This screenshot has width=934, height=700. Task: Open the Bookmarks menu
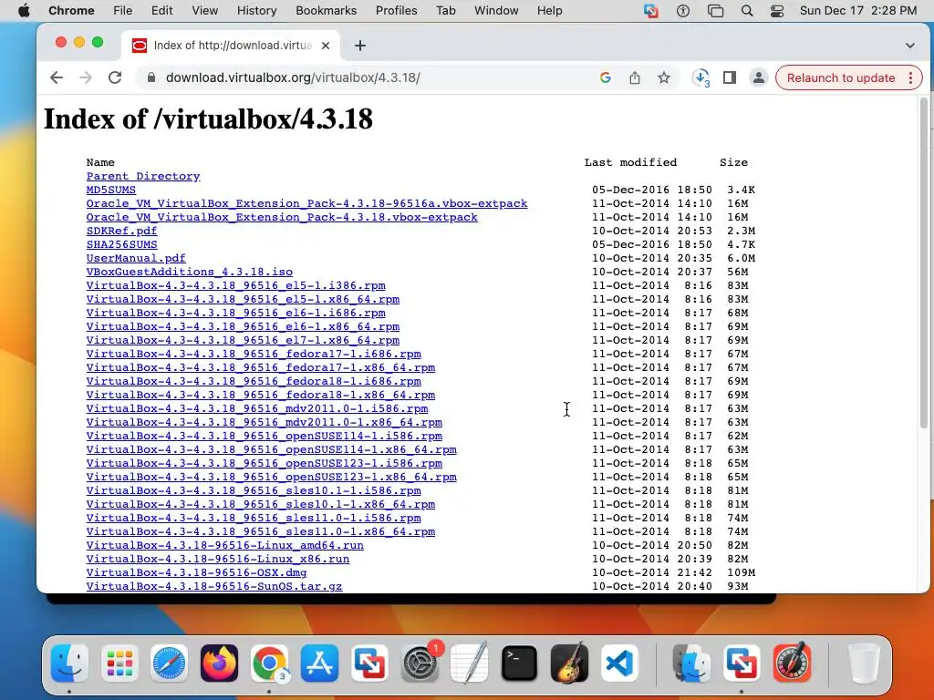[326, 11]
